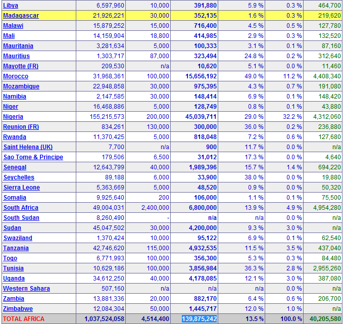Follow the Mali link
The width and height of the screenshot is (344, 324).
click(x=9, y=36)
